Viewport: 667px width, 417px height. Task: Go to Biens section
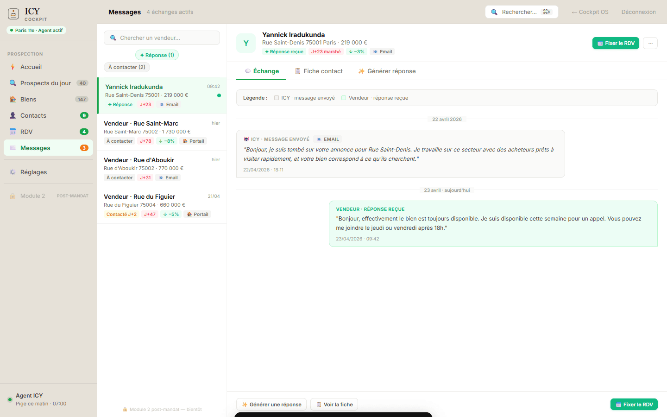28,100
